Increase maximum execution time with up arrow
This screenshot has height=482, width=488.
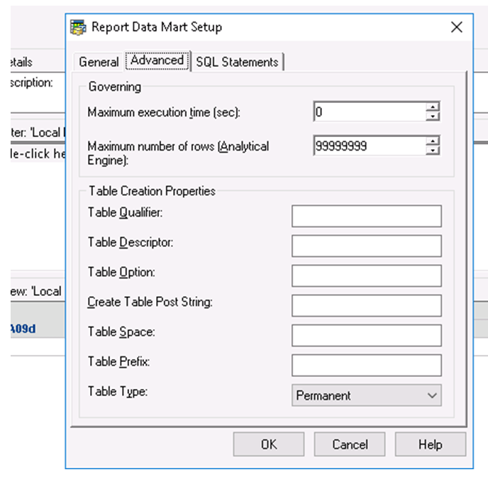click(433, 107)
